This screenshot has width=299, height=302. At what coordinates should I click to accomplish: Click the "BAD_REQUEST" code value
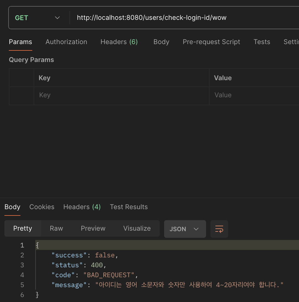pyautogui.click(x=109, y=275)
